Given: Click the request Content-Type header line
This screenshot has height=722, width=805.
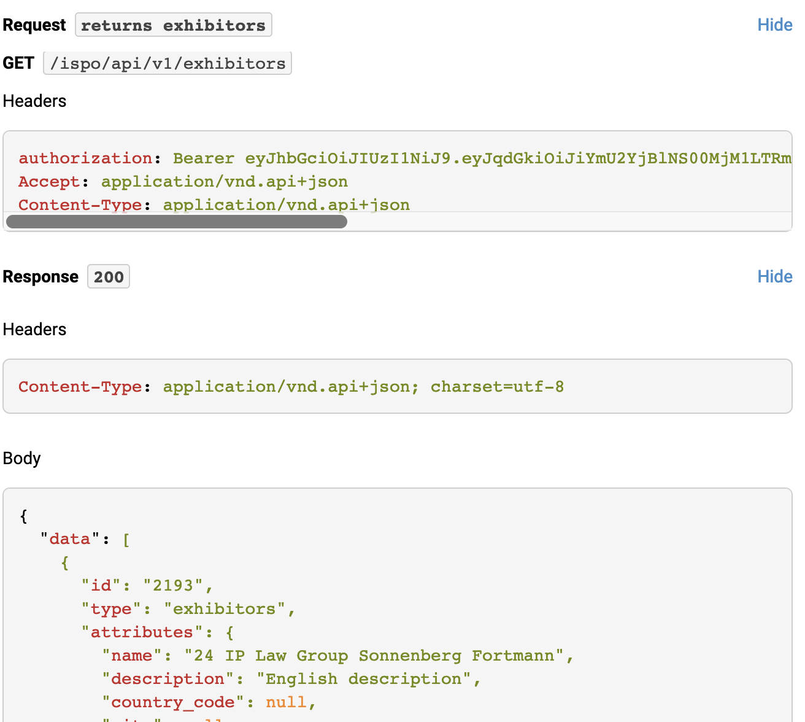Looking at the screenshot, I should (x=214, y=204).
